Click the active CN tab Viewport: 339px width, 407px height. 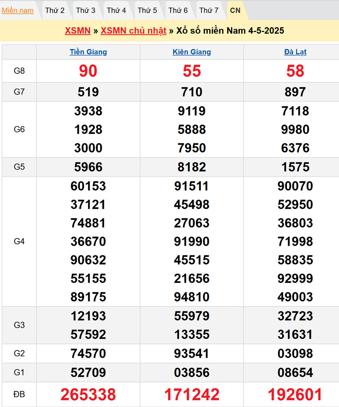[x=236, y=10]
